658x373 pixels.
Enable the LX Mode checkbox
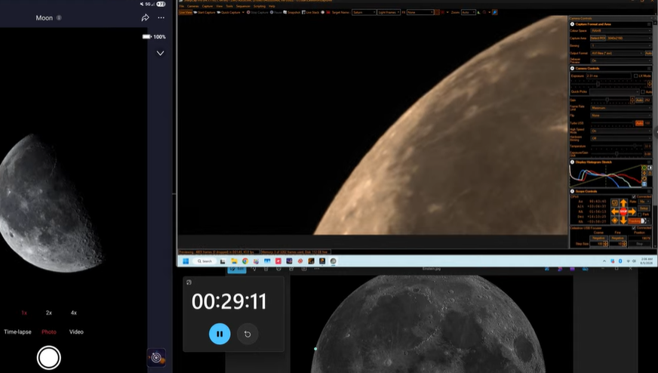pyautogui.click(x=636, y=76)
